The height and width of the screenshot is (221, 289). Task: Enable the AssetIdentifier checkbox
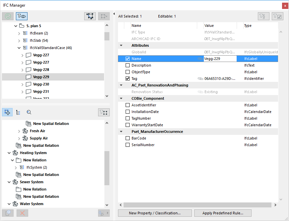point(128,105)
